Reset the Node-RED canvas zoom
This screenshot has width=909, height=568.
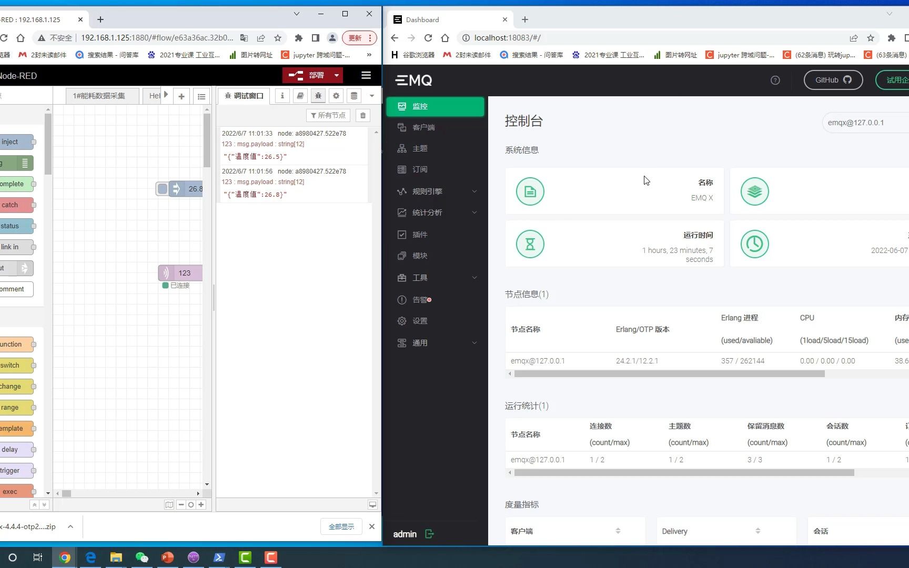(191, 505)
